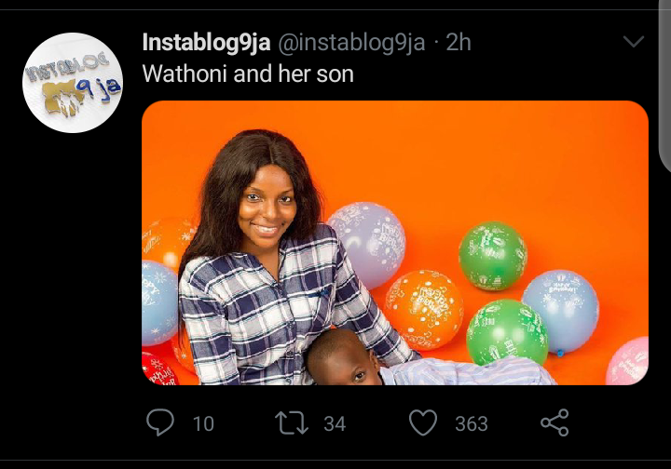Viewport: 671px width, 469px height.
Task: Click the dark green balloon in the photo
Action: 493,254
